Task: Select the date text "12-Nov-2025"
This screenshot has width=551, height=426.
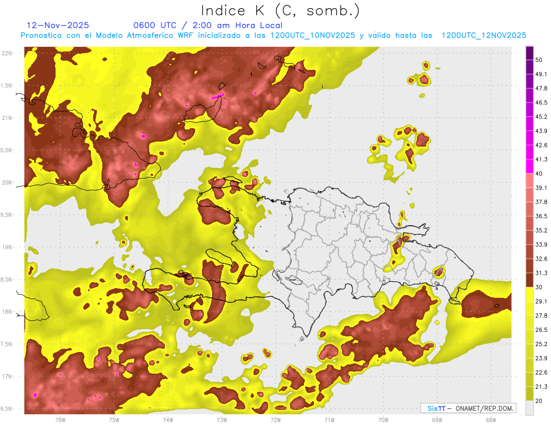Action: point(58,25)
